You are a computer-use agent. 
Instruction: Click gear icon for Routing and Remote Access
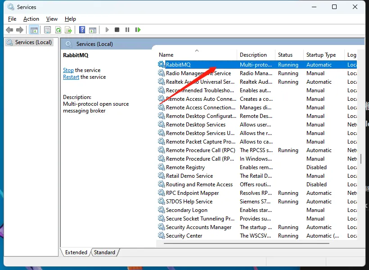pos(161,184)
